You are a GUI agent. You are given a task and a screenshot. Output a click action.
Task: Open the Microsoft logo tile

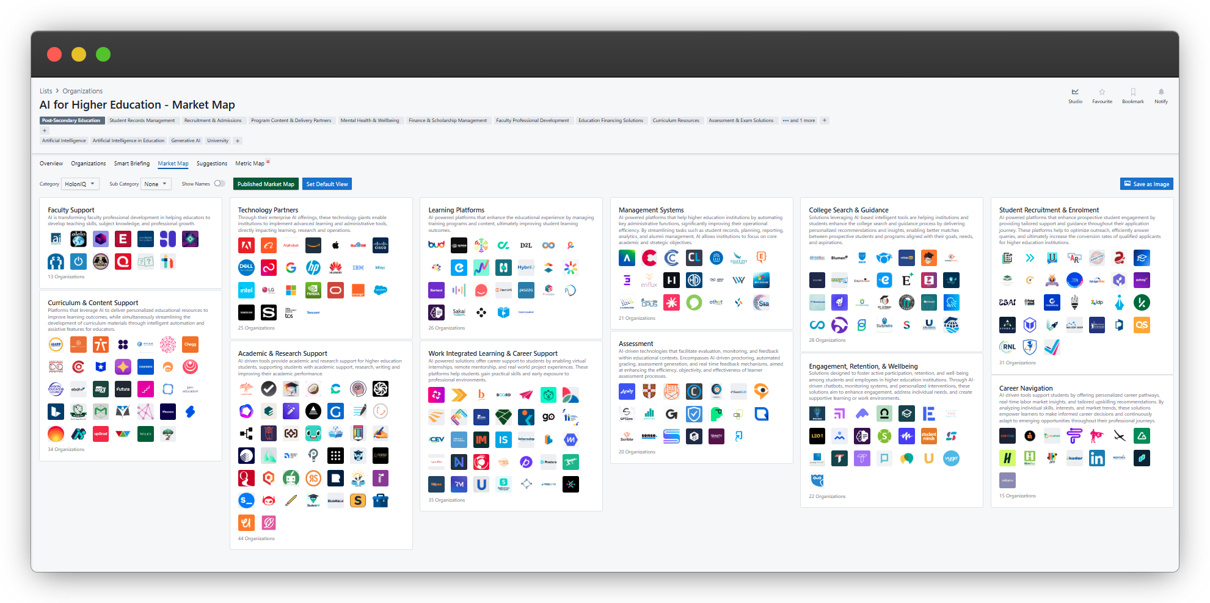point(291,290)
